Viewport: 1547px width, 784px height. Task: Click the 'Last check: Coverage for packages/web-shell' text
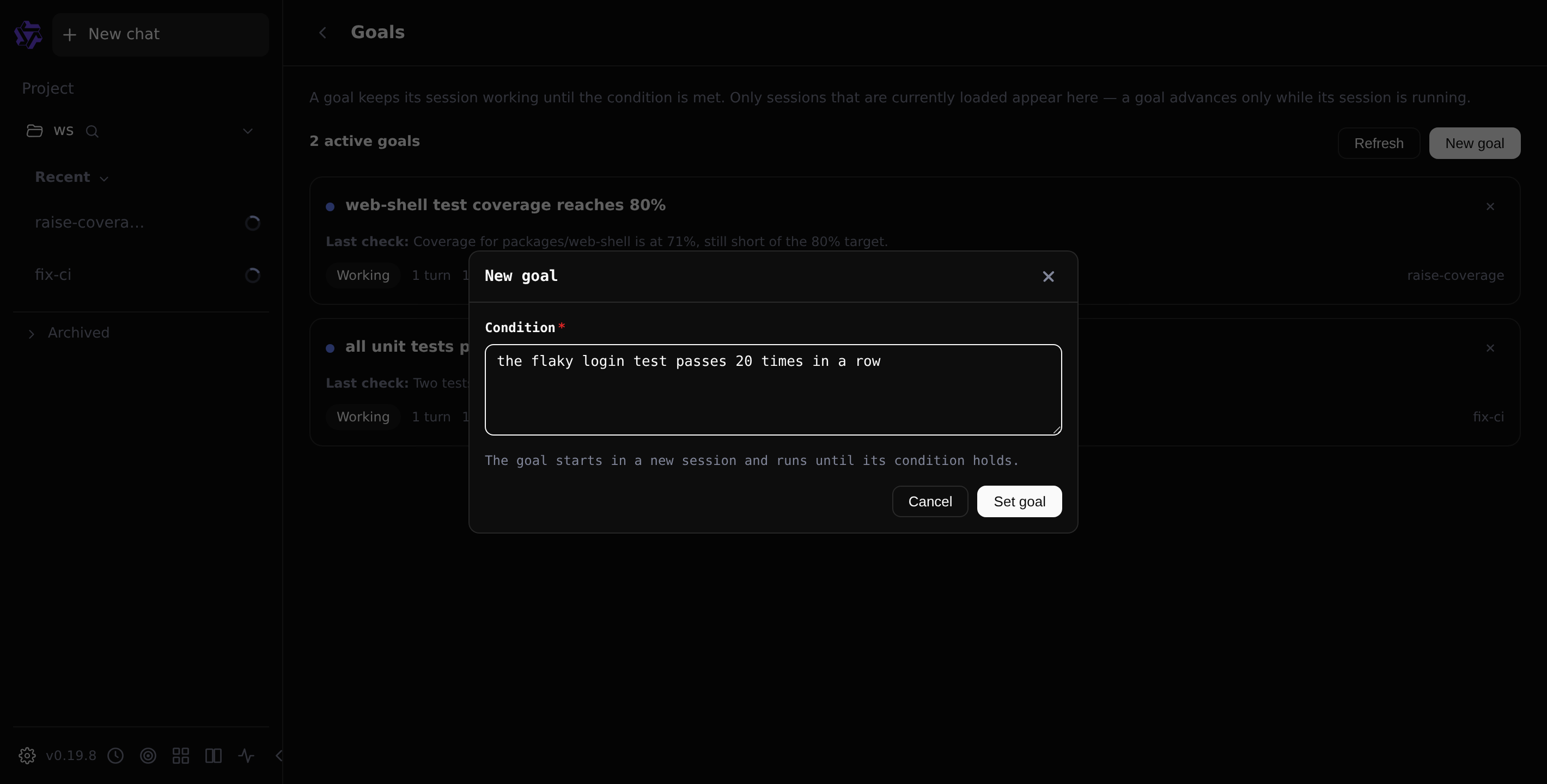pos(607,241)
